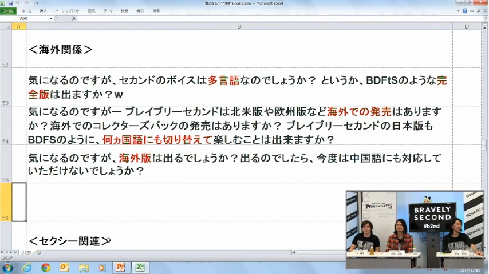The height and width of the screenshot is (274, 489).
Task: Click the cell containing ＜セクシー関連＞
Action: 186,236
